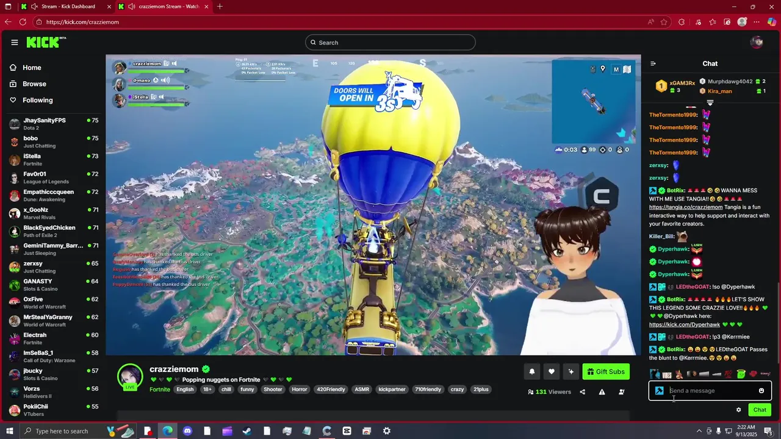
Task: Open the Edge settings and more menu
Action: coord(757,22)
